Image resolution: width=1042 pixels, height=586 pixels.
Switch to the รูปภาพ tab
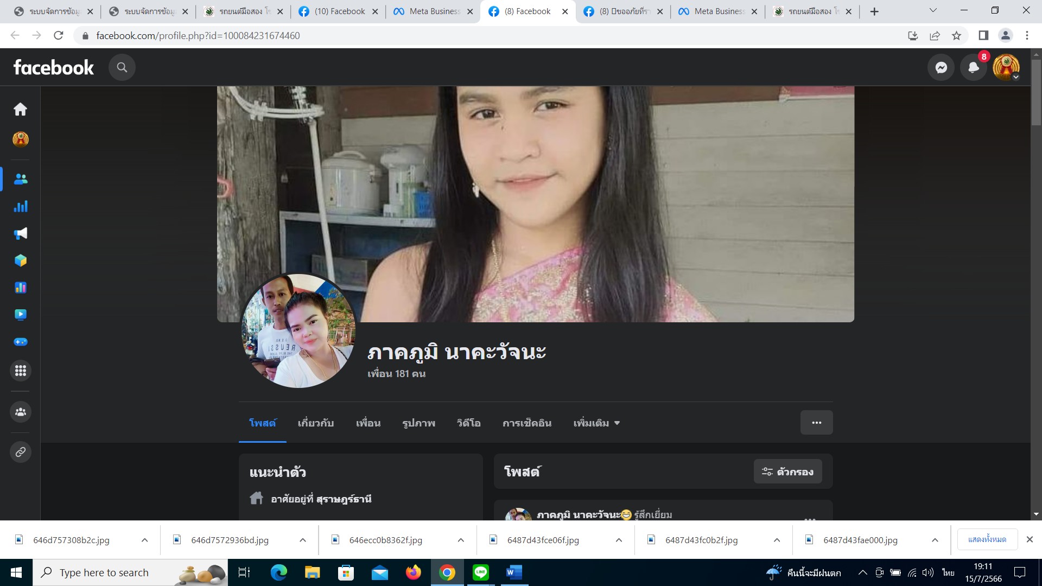(x=418, y=423)
